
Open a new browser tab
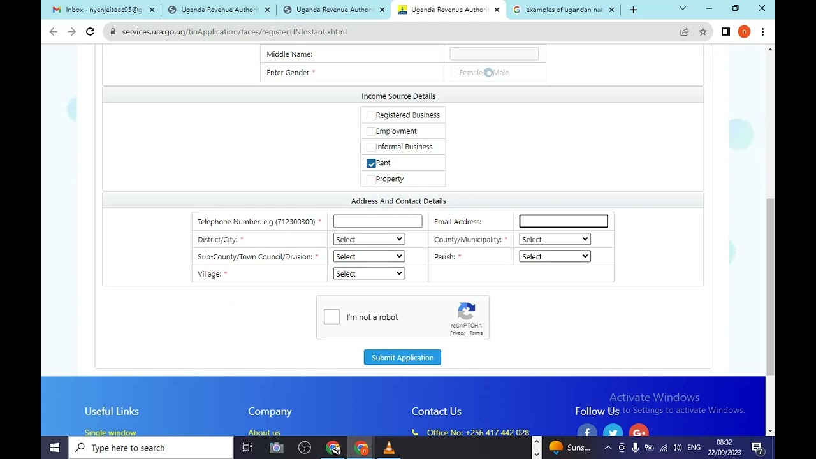point(633,10)
